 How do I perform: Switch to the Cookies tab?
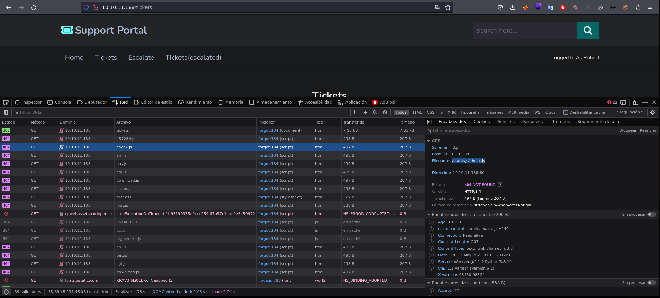(482, 122)
